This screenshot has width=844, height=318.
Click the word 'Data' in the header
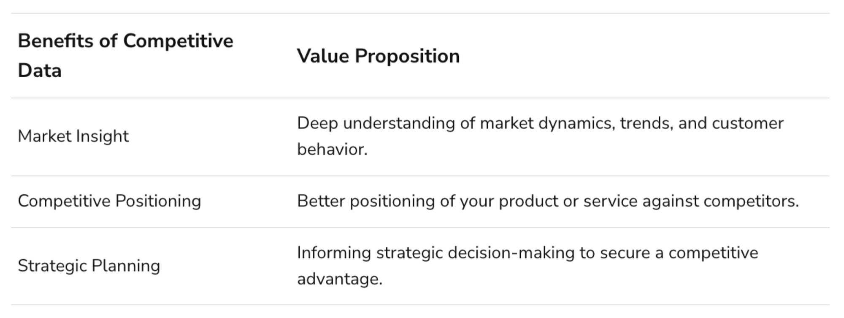40,71
